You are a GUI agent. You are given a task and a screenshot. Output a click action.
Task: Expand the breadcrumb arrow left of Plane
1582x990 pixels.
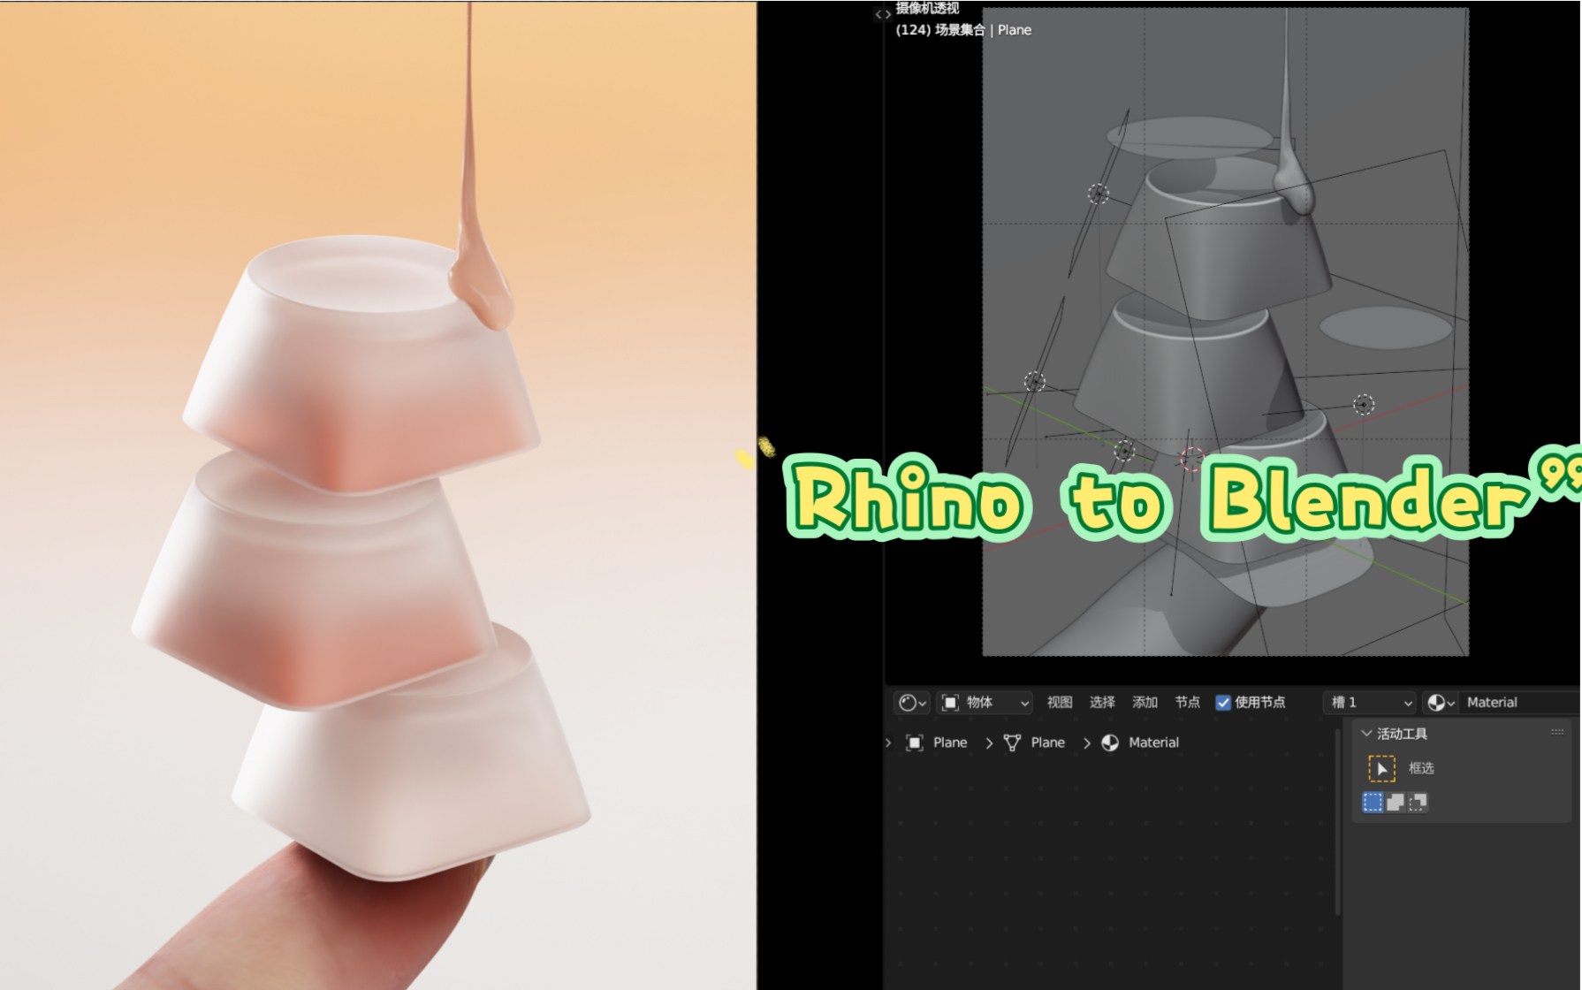pos(888,742)
